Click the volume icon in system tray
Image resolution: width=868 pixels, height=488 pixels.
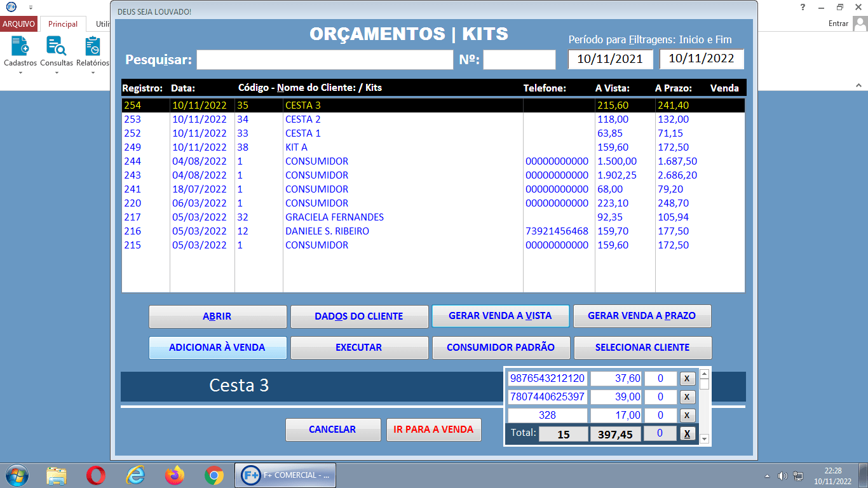pos(783,476)
